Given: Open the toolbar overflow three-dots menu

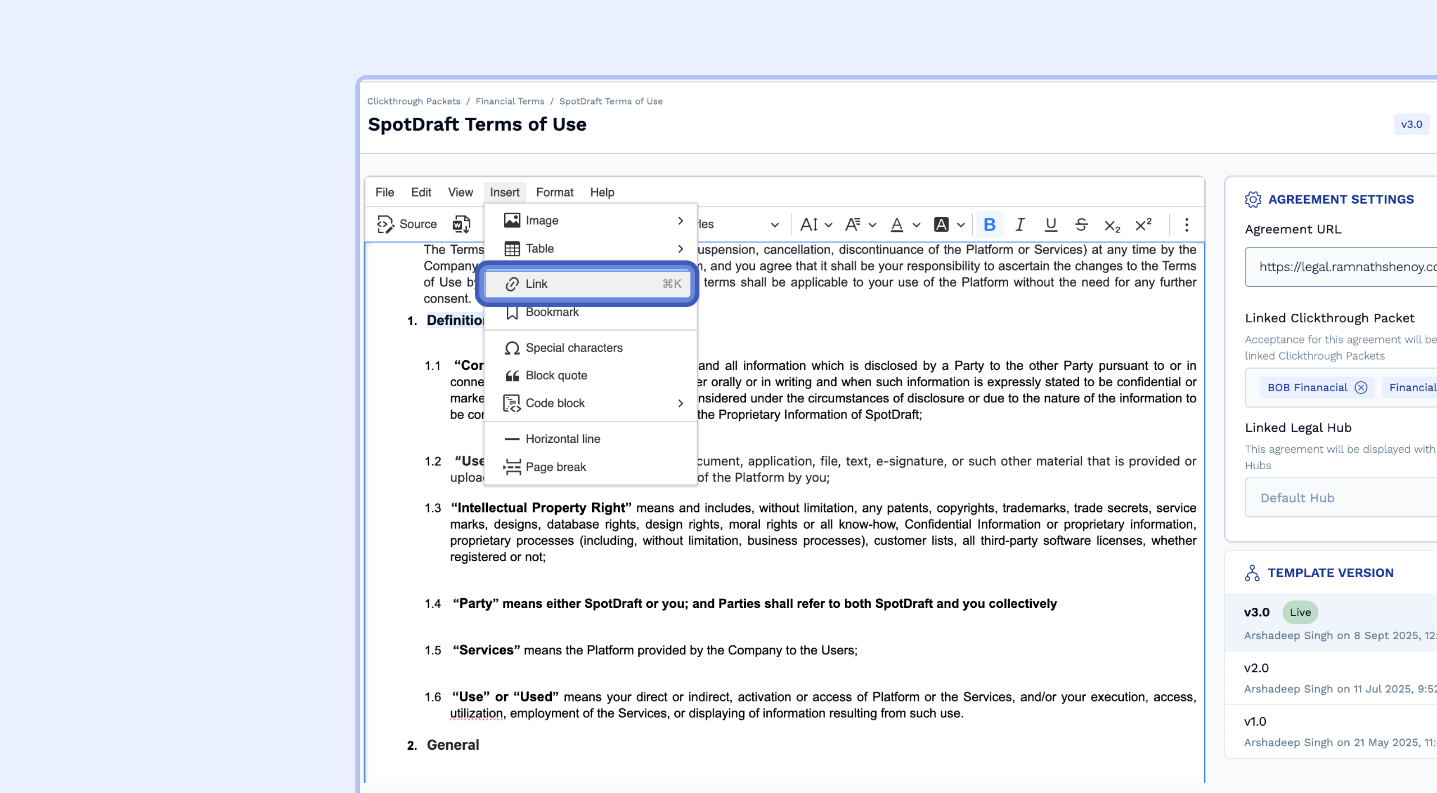Looking at the screenshot, I should [1187, 225].
